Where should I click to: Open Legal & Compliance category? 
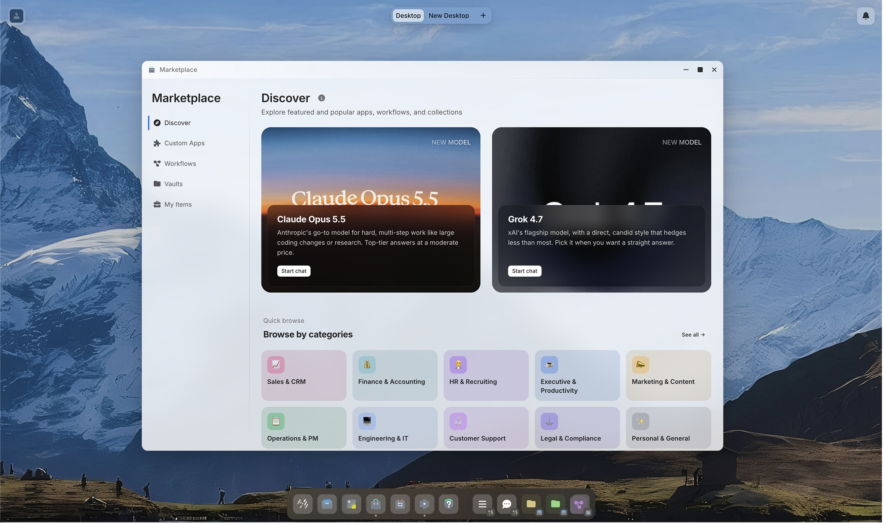click(578, 428)
